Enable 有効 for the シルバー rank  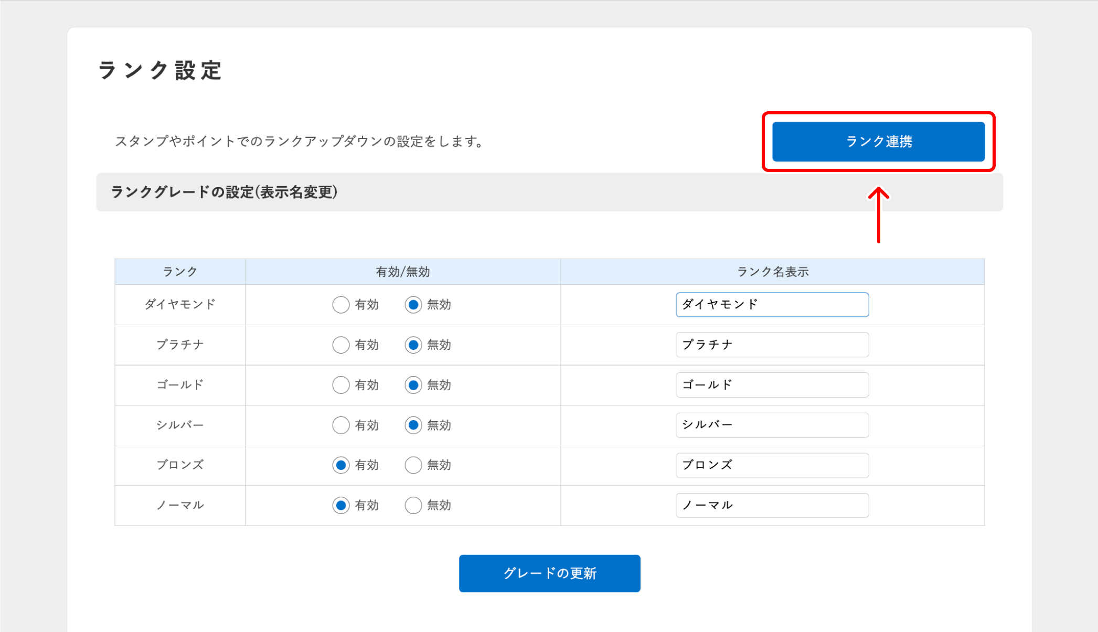coord(341,425)
